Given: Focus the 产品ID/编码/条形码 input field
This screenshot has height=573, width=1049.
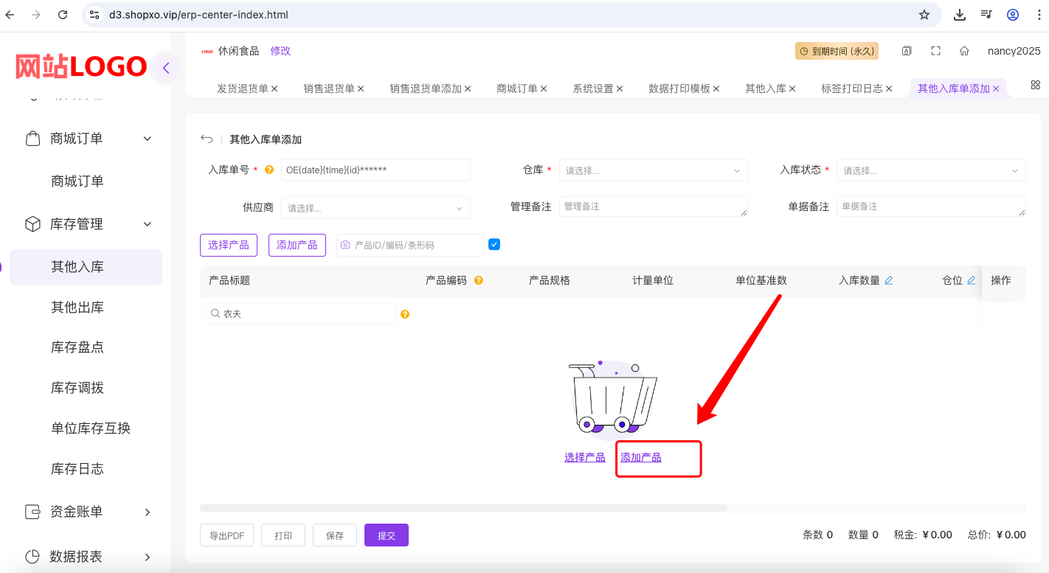Looking at the screenshot, I should tap(410, 245).
